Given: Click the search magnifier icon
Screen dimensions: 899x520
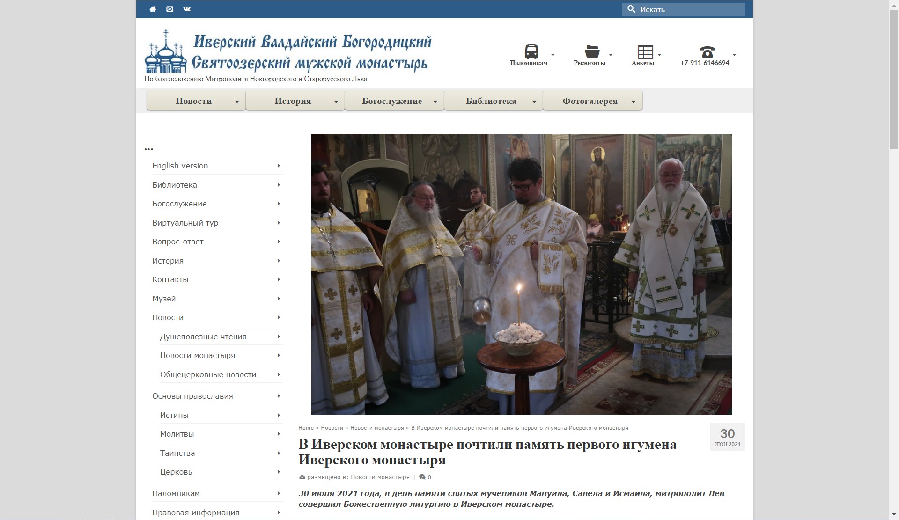Looking at the screenshot, I should 631,9.
